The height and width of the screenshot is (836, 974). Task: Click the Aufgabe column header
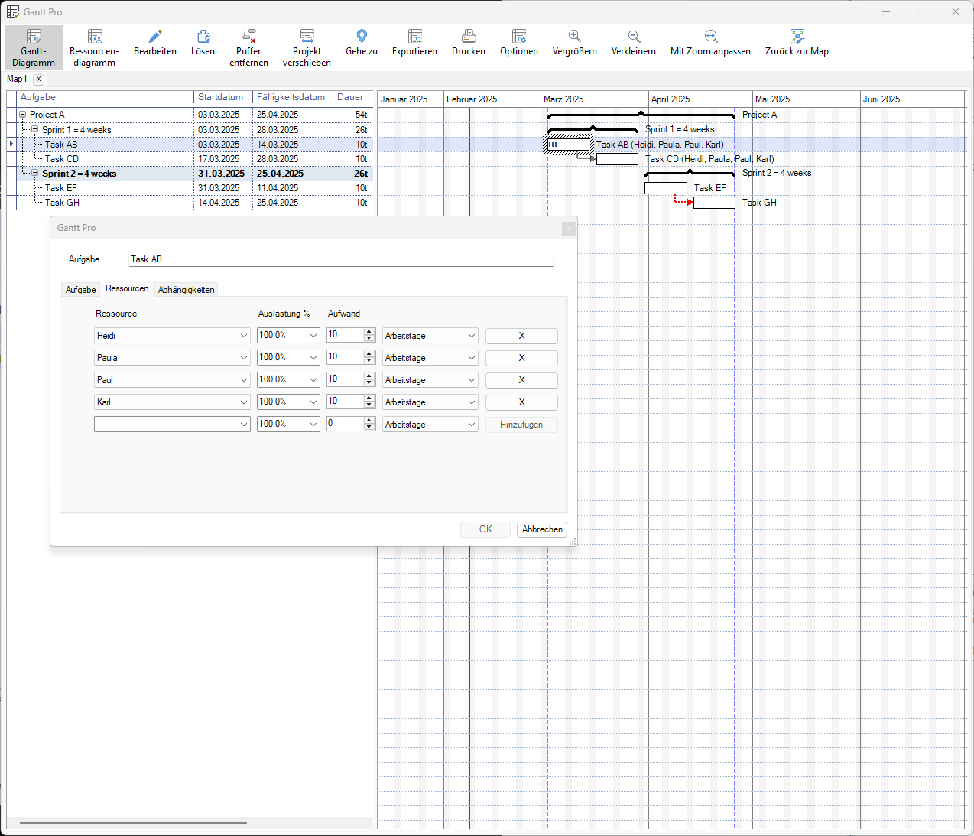click(106, 98)
